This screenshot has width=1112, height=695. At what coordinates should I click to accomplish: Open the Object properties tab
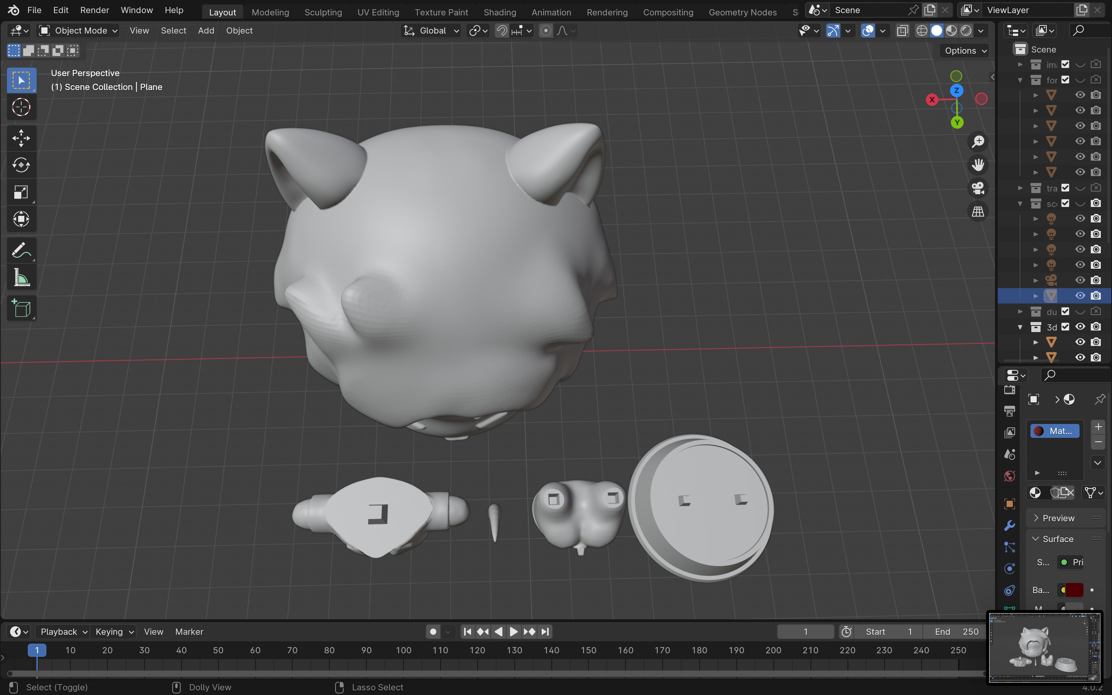[1010, 504]
